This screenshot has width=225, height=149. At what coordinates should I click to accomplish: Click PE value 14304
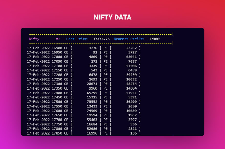click(131, 88)
